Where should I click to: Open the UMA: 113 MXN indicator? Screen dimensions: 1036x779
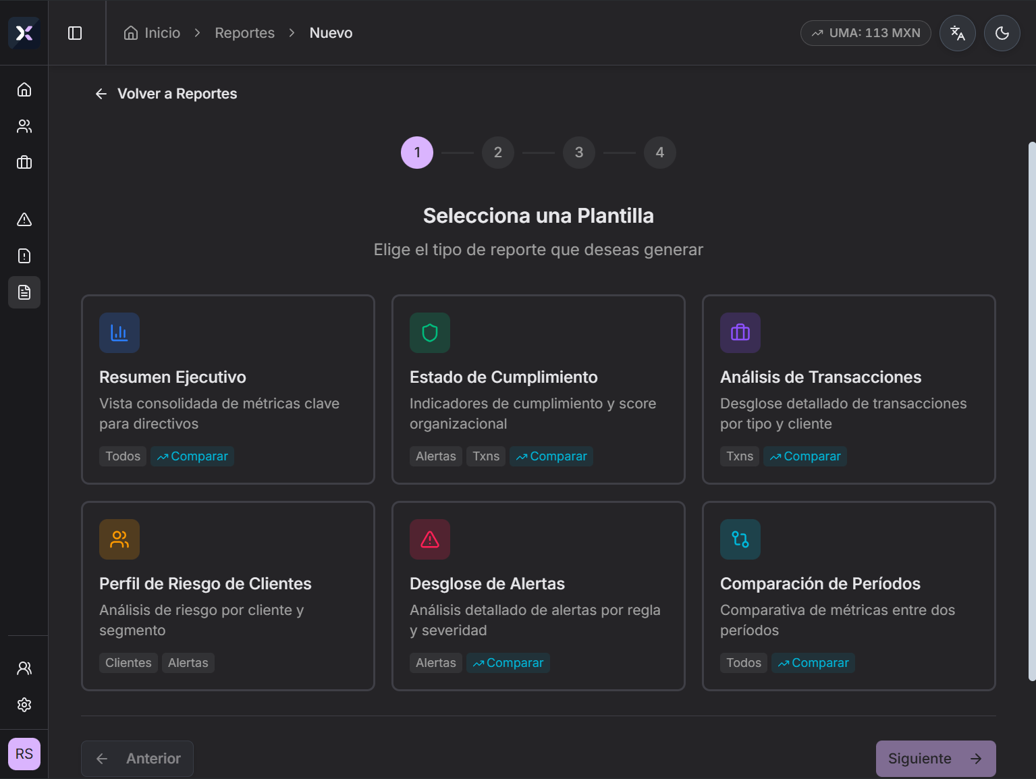click(x=866, y=32)
